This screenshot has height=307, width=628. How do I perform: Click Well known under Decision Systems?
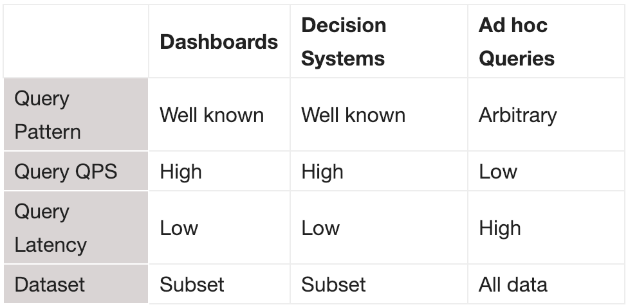point(353,116)
